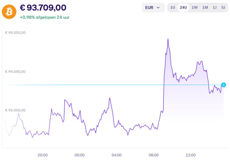230x160 pixels.
Task: Click the 04:00 time axis label
Action: 117,155
